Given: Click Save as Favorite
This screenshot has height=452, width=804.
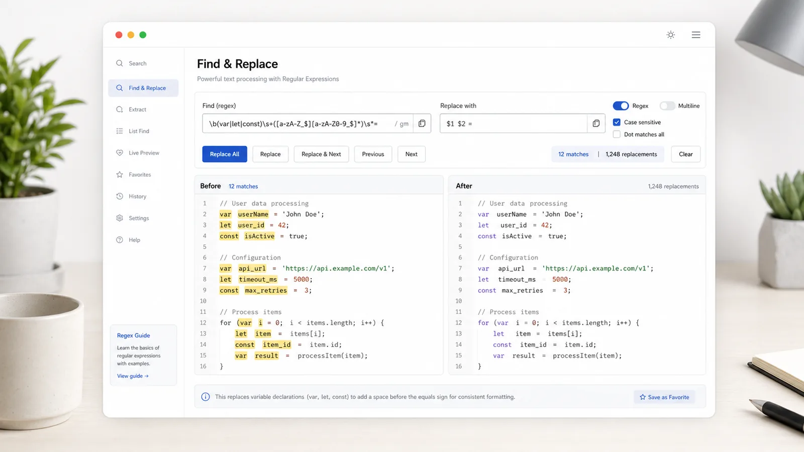Looking at the screenshot, I should 664,397.
